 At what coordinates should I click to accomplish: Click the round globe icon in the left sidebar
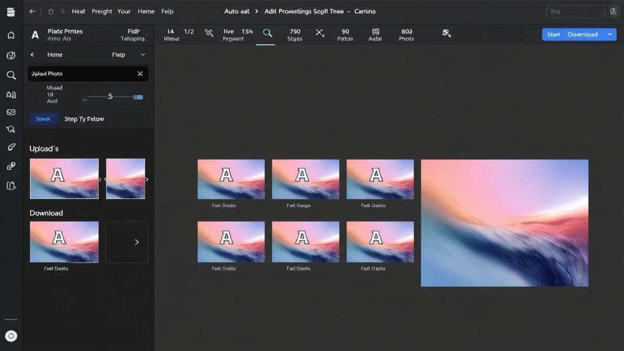tap(11, 56)
